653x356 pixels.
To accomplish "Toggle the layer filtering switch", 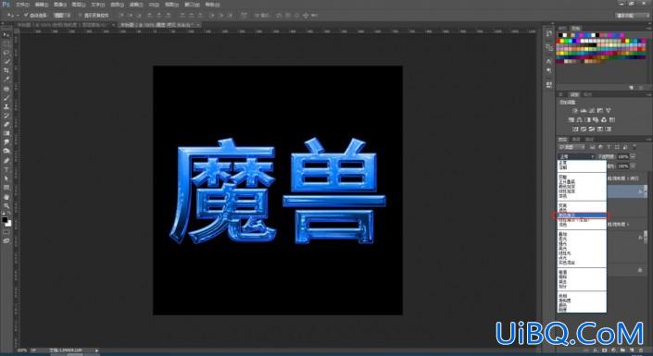I will [634, 147].
